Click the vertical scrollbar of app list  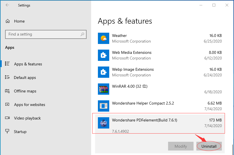point(233,150)
